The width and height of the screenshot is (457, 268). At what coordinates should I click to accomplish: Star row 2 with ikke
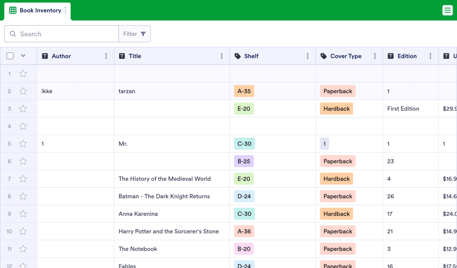point(23,91)
